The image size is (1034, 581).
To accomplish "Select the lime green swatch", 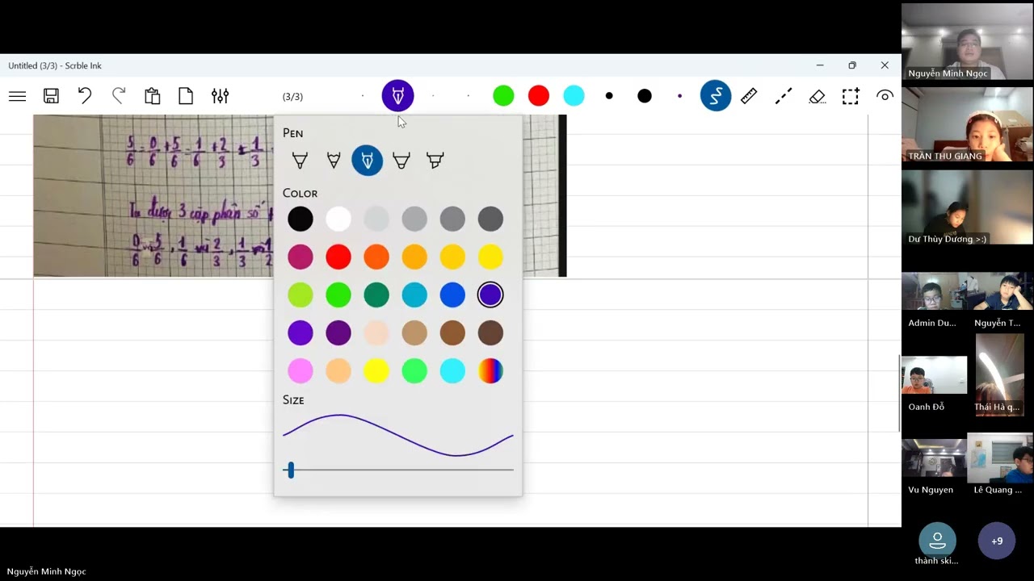I will pos(300,295).
